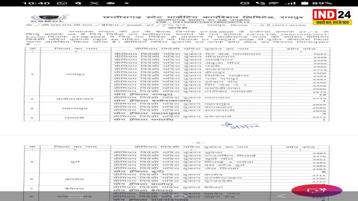Image resolution: width=358 pixels, height=201 pixels.
Task: Tap the alarm clock icon in status bar
Action: [x=244, y=3]
